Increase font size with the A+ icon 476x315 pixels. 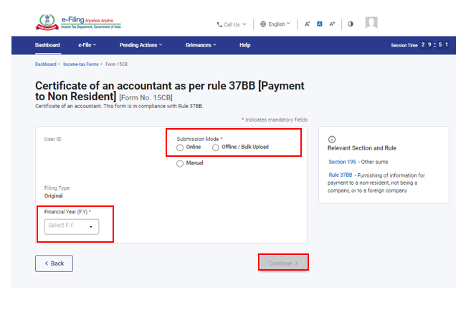[x=332, y=24]
